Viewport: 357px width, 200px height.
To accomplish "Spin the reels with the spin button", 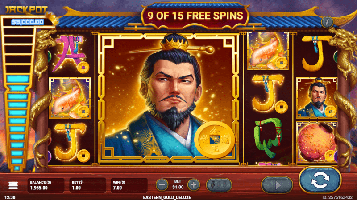I will pos(320,180).
